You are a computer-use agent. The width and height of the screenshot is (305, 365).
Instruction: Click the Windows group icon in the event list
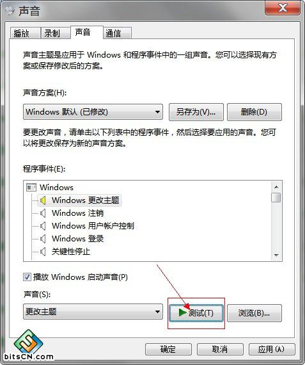pos(31,188)
